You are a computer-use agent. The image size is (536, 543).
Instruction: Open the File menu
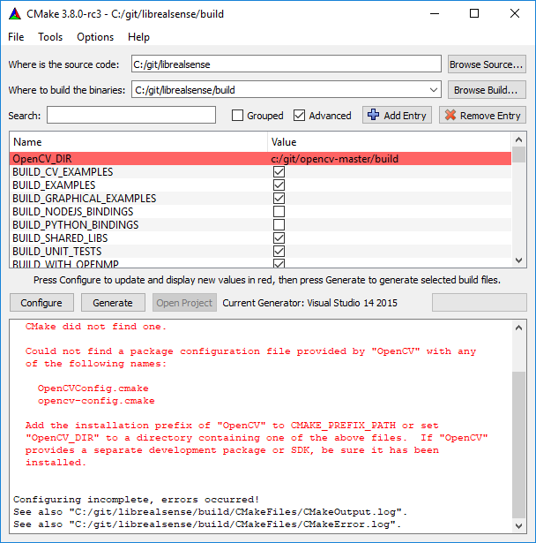tap(17, 37)
